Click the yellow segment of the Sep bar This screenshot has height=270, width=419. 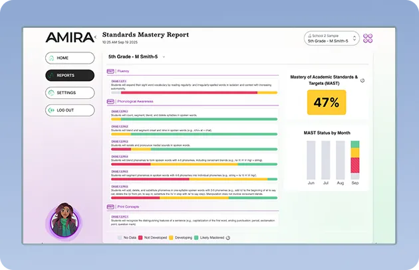[355, 153]
